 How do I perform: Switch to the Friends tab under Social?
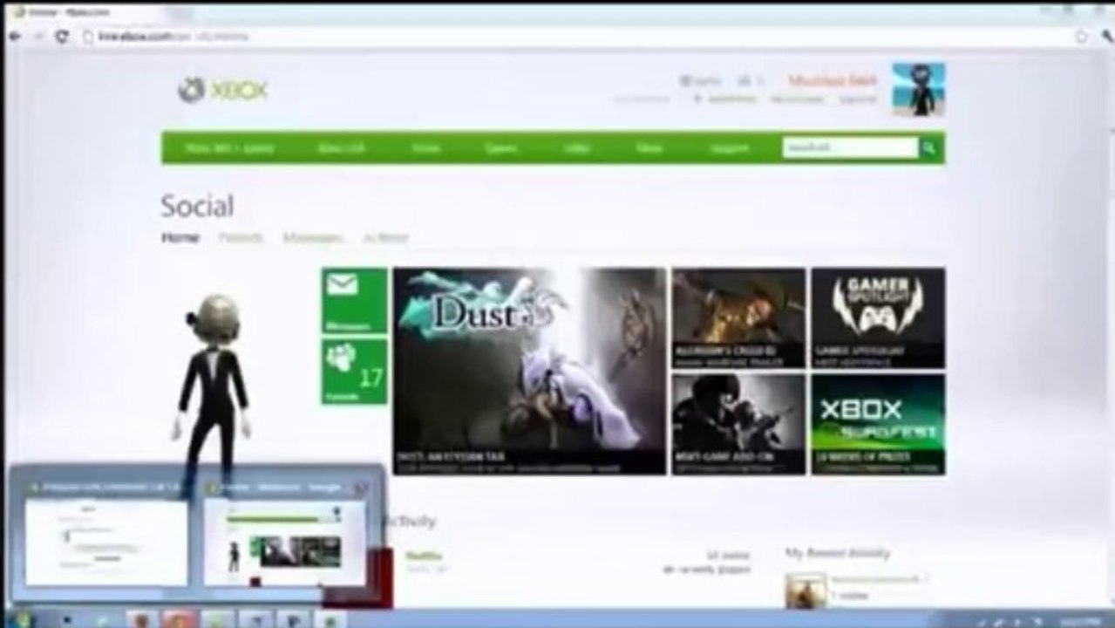[x=241, y=237]
